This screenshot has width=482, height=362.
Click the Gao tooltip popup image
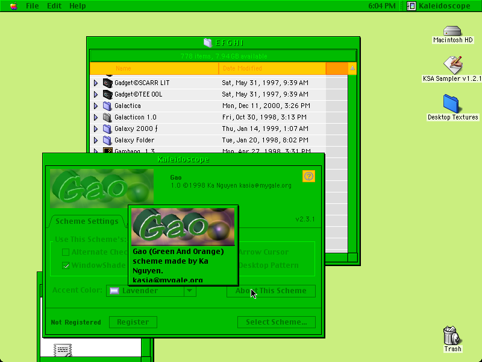pos(183,227)
